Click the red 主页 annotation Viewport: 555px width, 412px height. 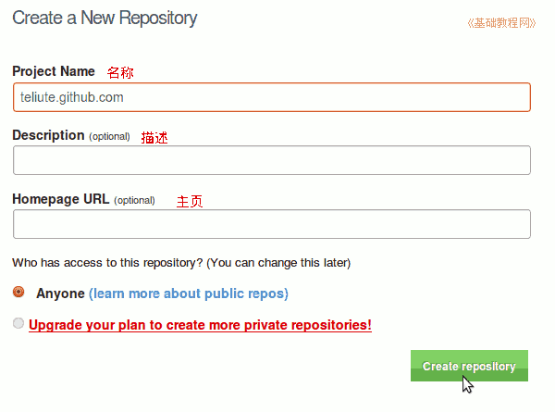coord(190,201)
